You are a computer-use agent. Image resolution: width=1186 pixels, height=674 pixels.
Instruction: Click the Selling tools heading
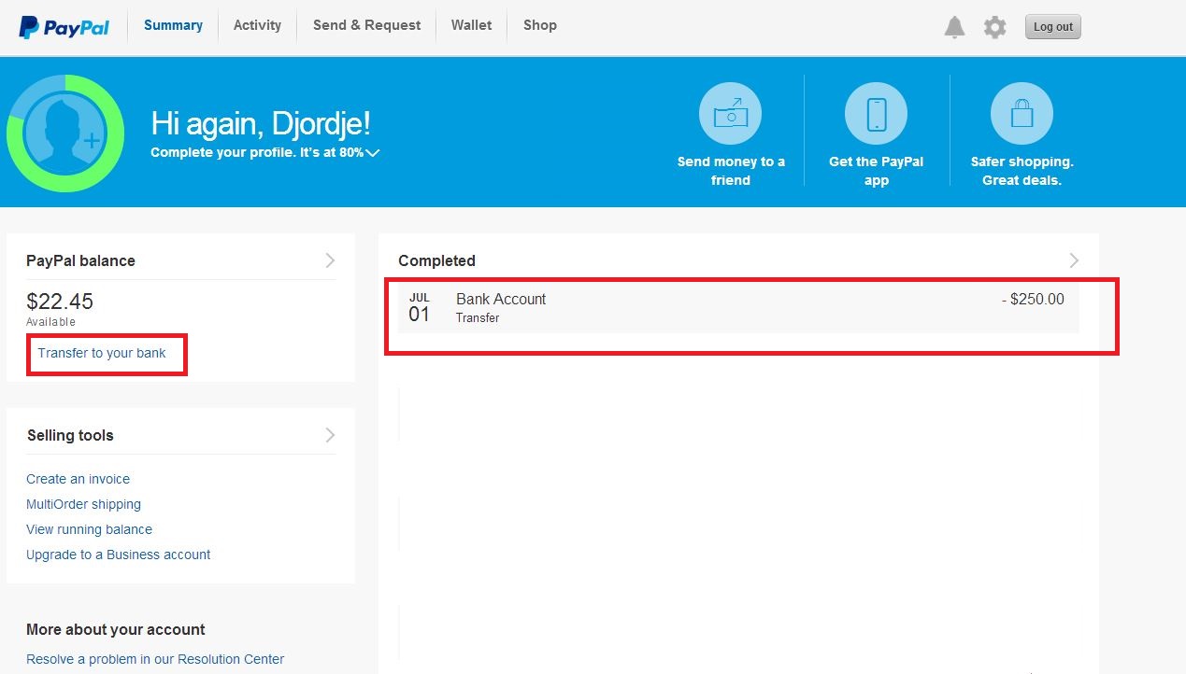[x=70, y=435]
